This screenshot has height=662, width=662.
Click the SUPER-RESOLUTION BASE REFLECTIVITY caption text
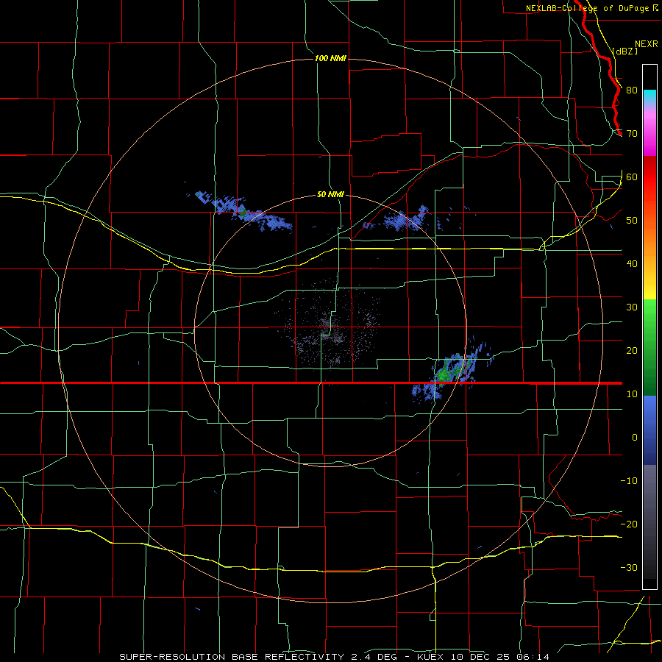pos(232,657)
